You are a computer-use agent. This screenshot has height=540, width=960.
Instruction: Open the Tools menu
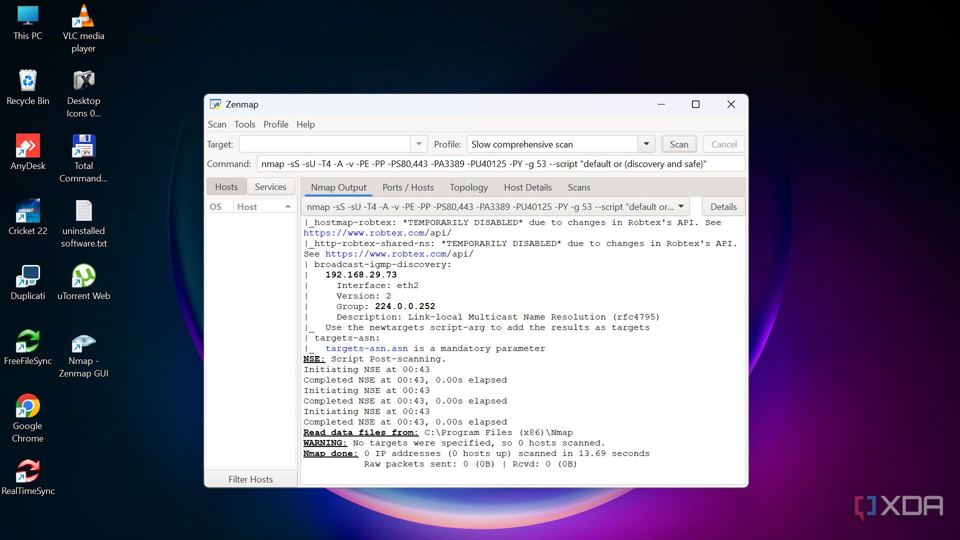244,124
